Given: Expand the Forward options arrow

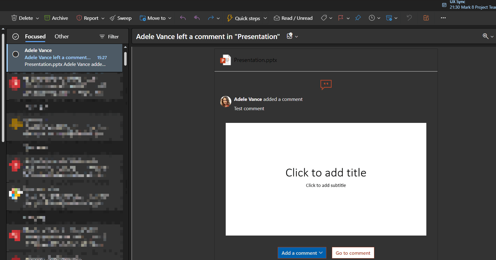Looking at the screenshot, I should 218,18.
